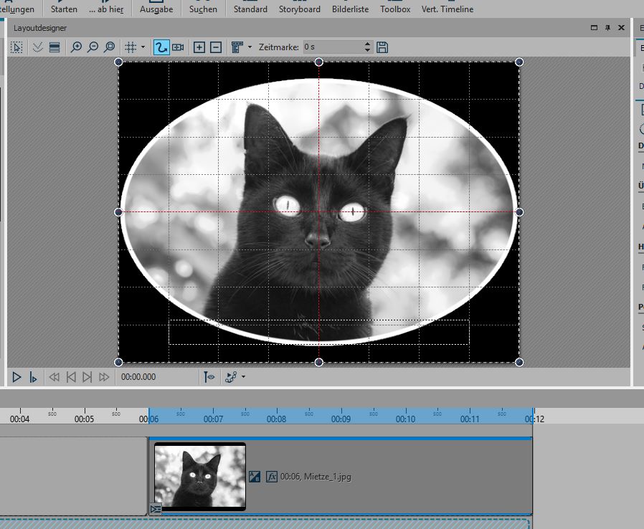Save the Zeitmarke with the floppy disk icon
Image resolution: width=644 pixels, height=529 pixels.
[382, 47]
